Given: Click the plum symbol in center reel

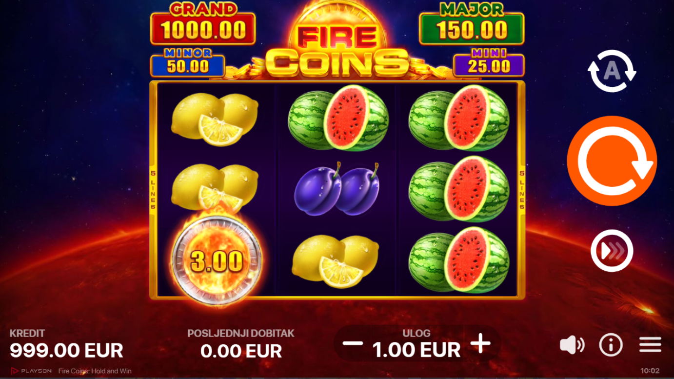Looking at the screenshot, I should tap(337, 189).
